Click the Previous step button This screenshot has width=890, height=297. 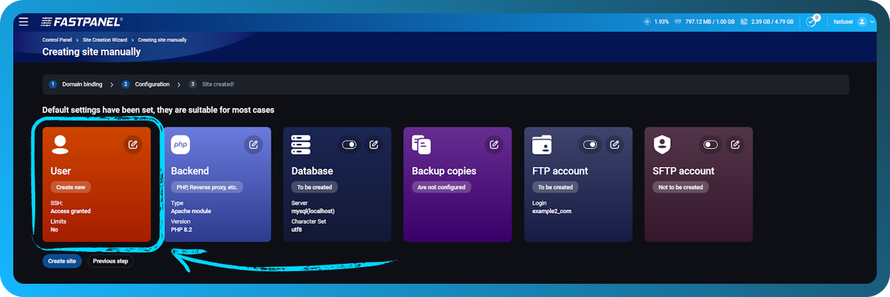(110, 261)
